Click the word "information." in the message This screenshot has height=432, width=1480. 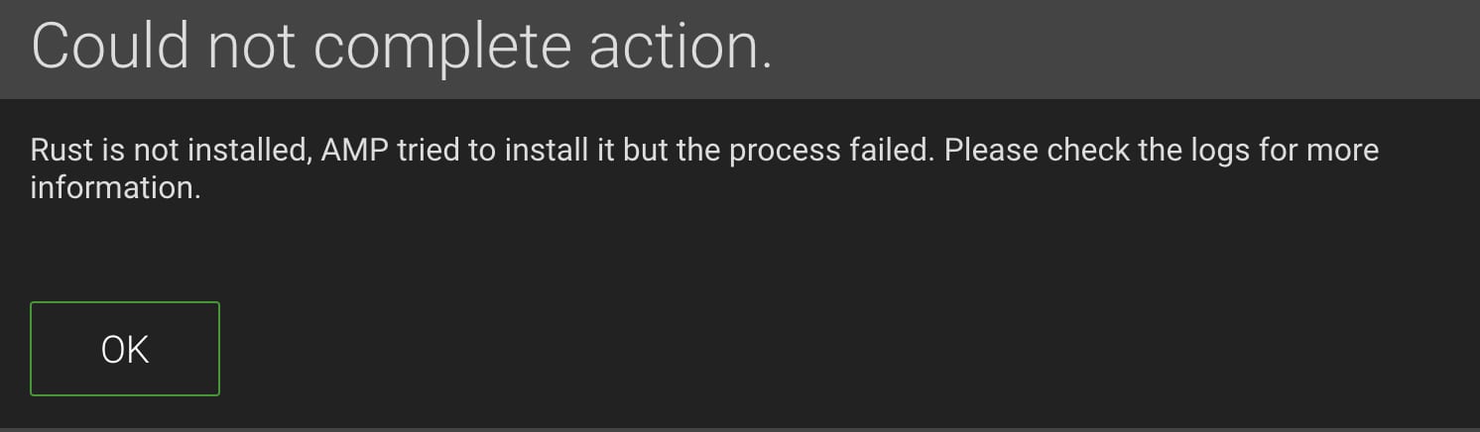pos(116,188)
